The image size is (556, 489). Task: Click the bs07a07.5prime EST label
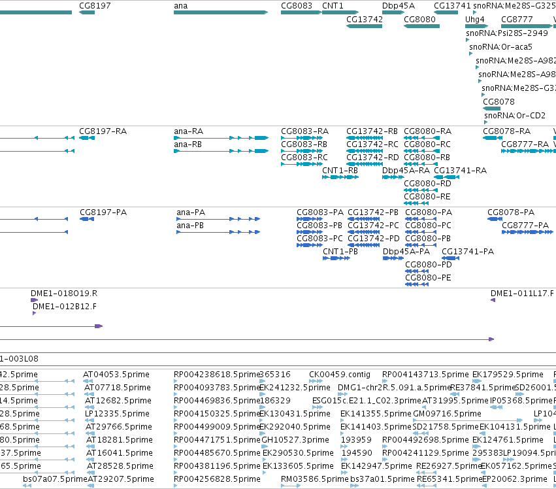tap(55, 479)
